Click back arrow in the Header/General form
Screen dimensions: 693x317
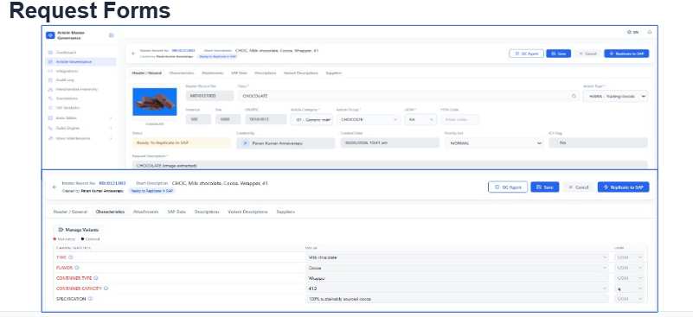133,54
